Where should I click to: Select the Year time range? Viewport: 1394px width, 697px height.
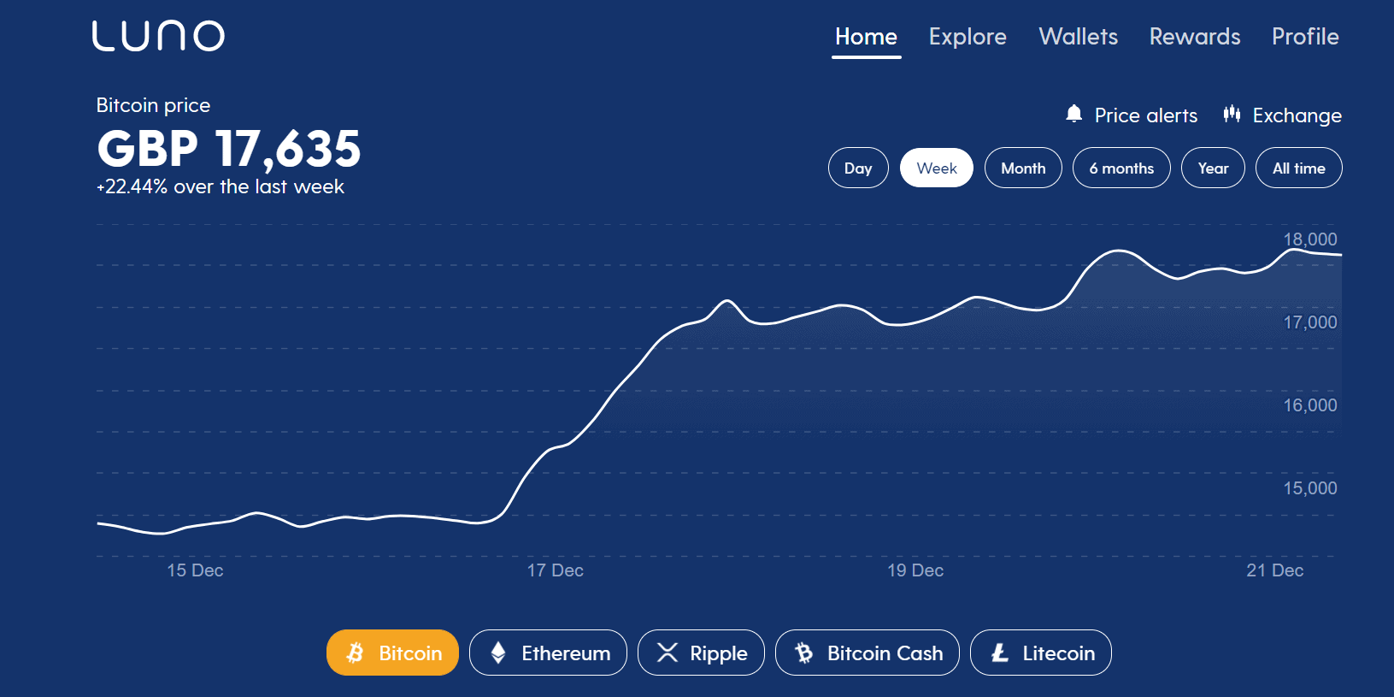1213,168
